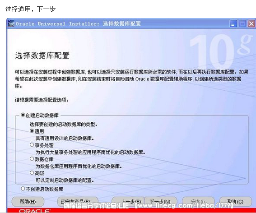The height and width of the screenshot is (213, 256).
Task: Choose 不创建启动数据库 option
Action: (x=23, y=189)
